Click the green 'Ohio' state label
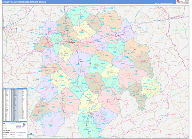This screenshot has height=139, width=192. pos(175,11)
